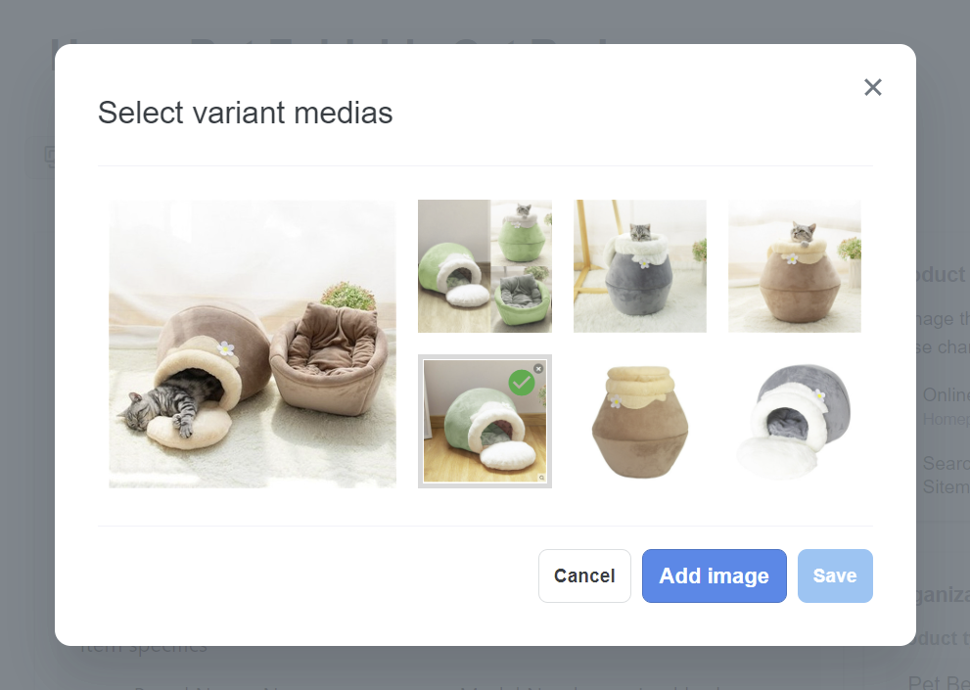
Task: Select the brown honey pot product thumbnail
Action: (x=640, y=422)
